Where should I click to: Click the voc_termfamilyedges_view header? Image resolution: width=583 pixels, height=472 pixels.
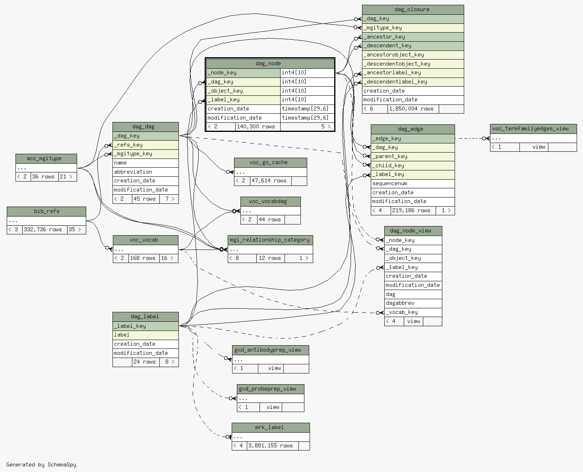click(533, 129)
